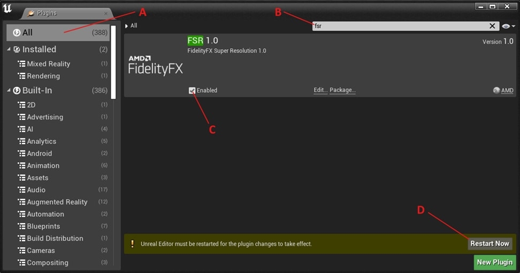Click the All category circle icon
The width and height of the screenshot is (520, 273).
(x=17, y=33)
